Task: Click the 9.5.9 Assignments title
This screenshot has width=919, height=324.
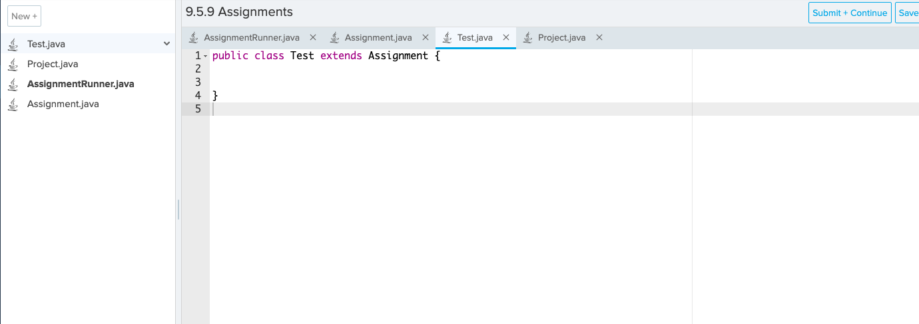Action: click(x=239, y=12)
